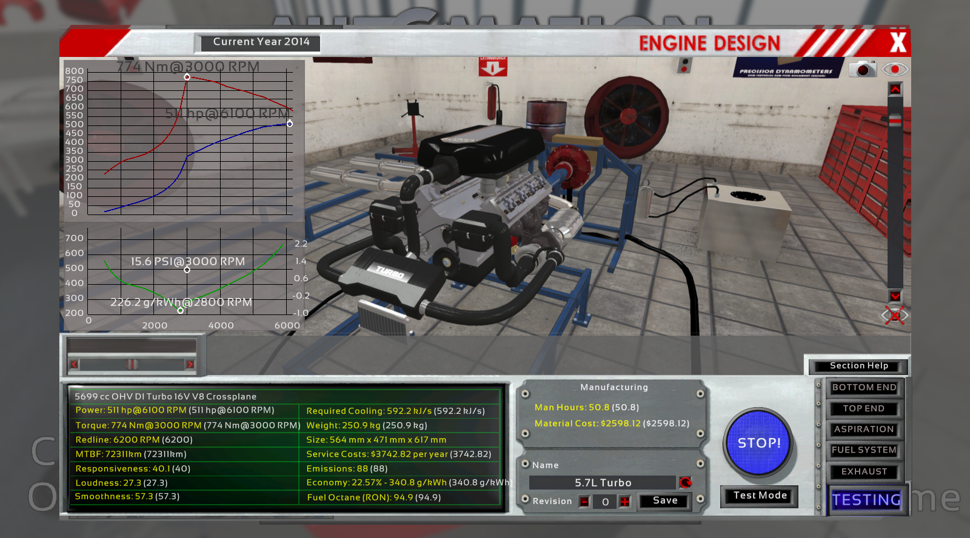This screenshot has width=970, height=538.
Task: Click the Required Cooling stat
Action: [x=395, y=411]
